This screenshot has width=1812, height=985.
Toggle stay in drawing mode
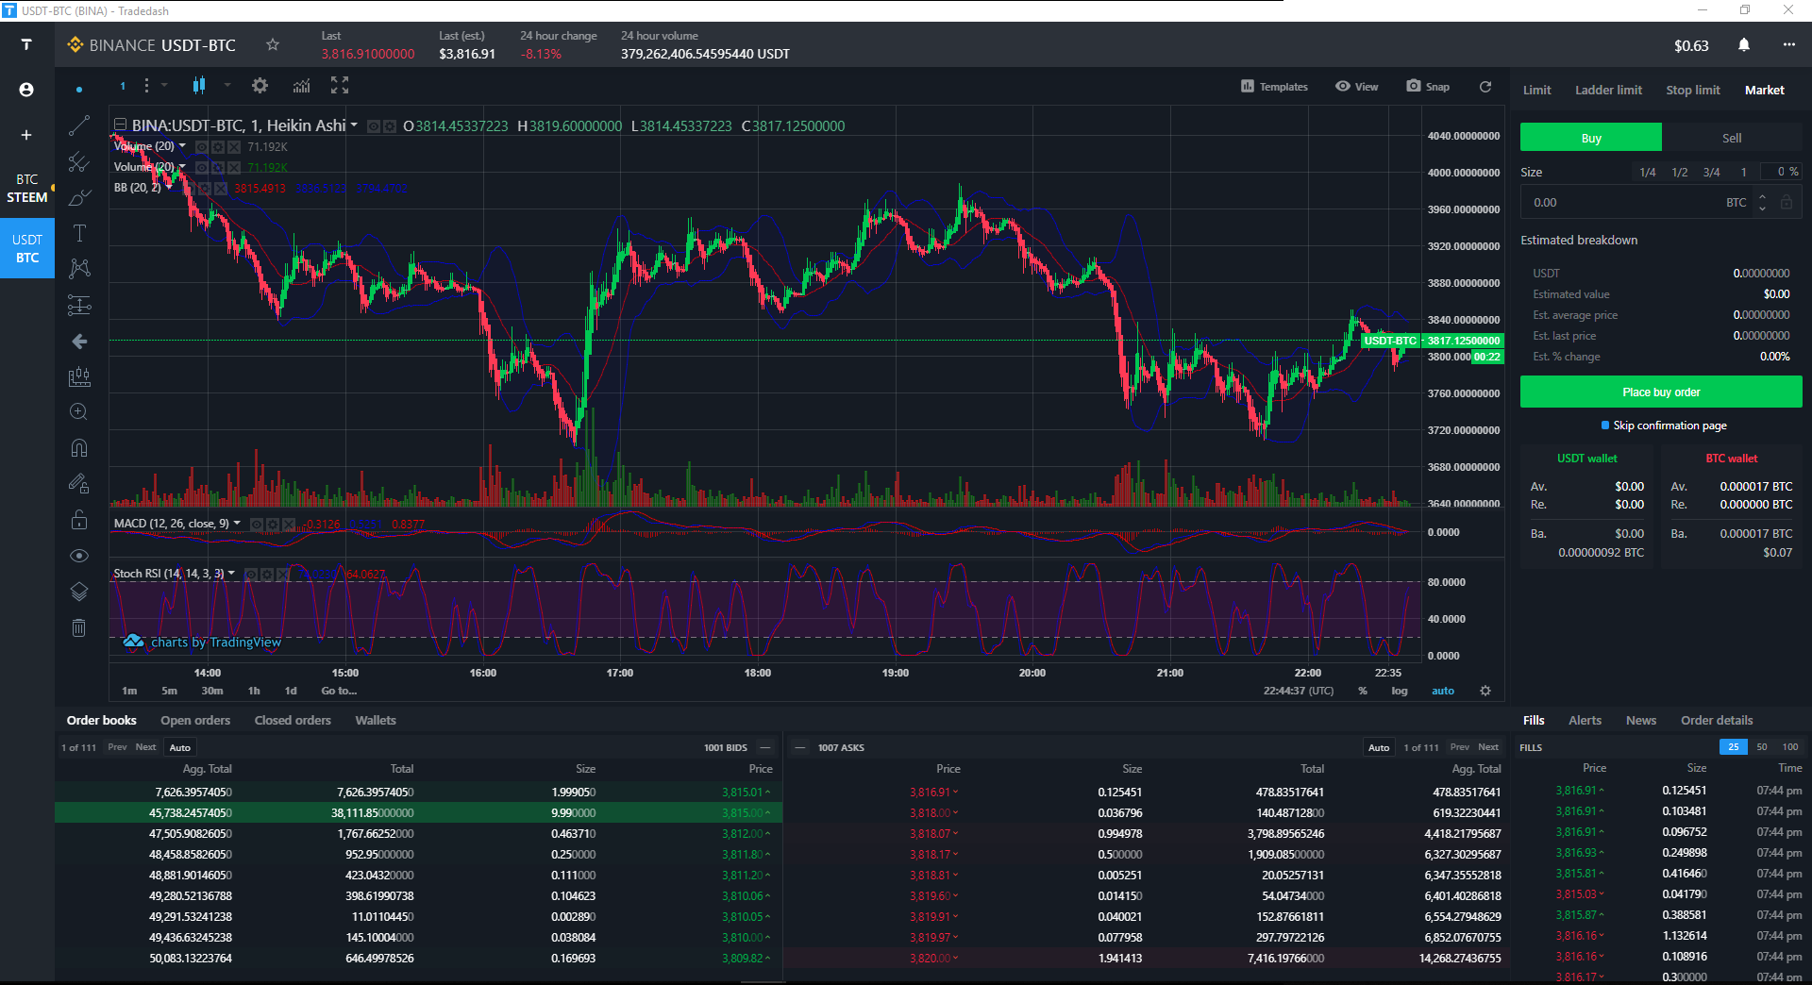pos(79,484)
